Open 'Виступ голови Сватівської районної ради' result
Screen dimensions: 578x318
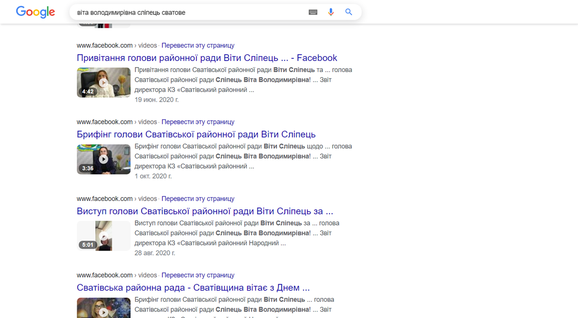[x=205, y=211]
